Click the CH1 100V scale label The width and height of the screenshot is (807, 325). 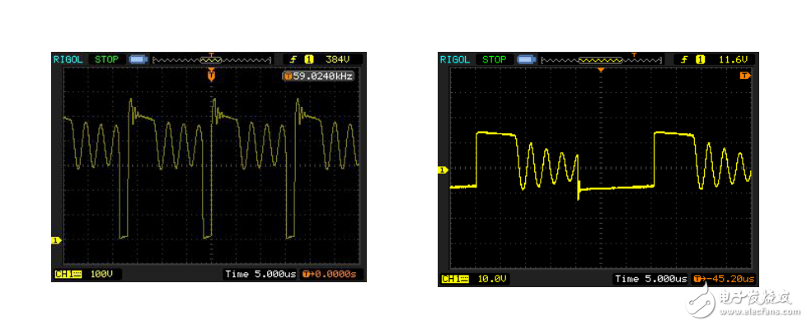pyautogui.click(x=87, y=274)
